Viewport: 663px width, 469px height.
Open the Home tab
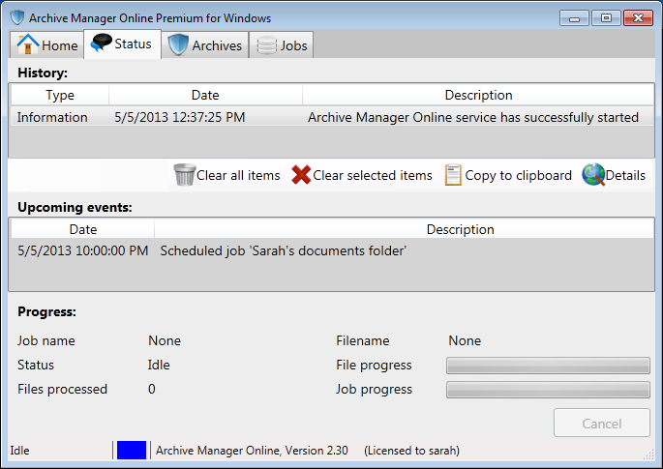click(47, 44)
